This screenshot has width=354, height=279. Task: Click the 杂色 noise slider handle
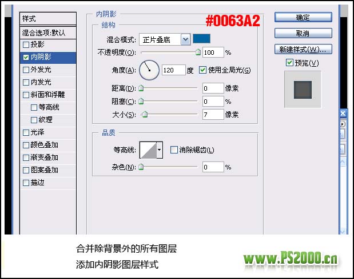tap(141, 167)
